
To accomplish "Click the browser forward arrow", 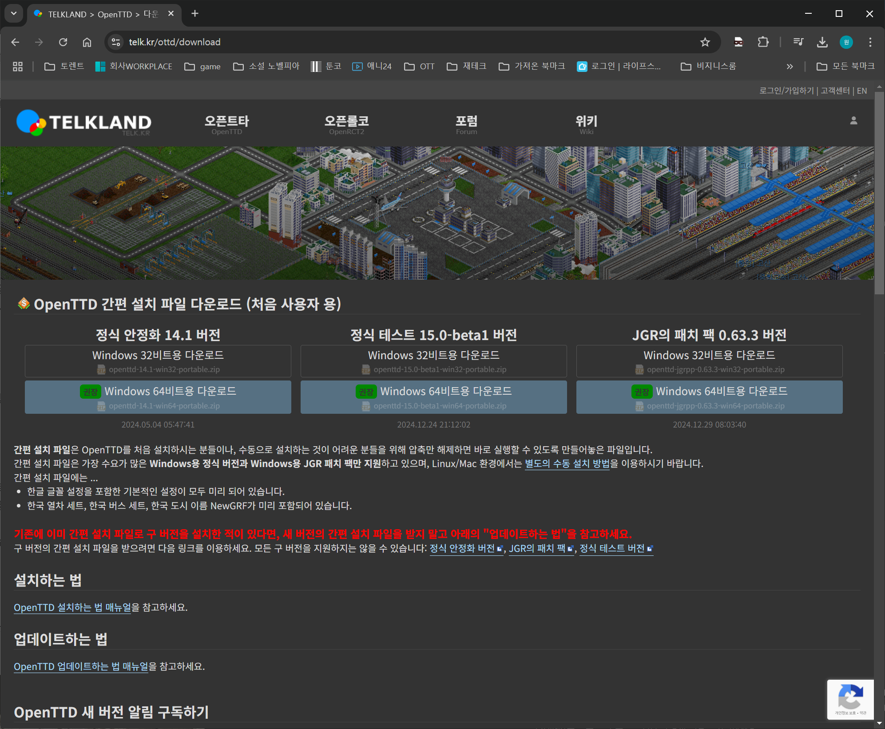I will 39,42.
